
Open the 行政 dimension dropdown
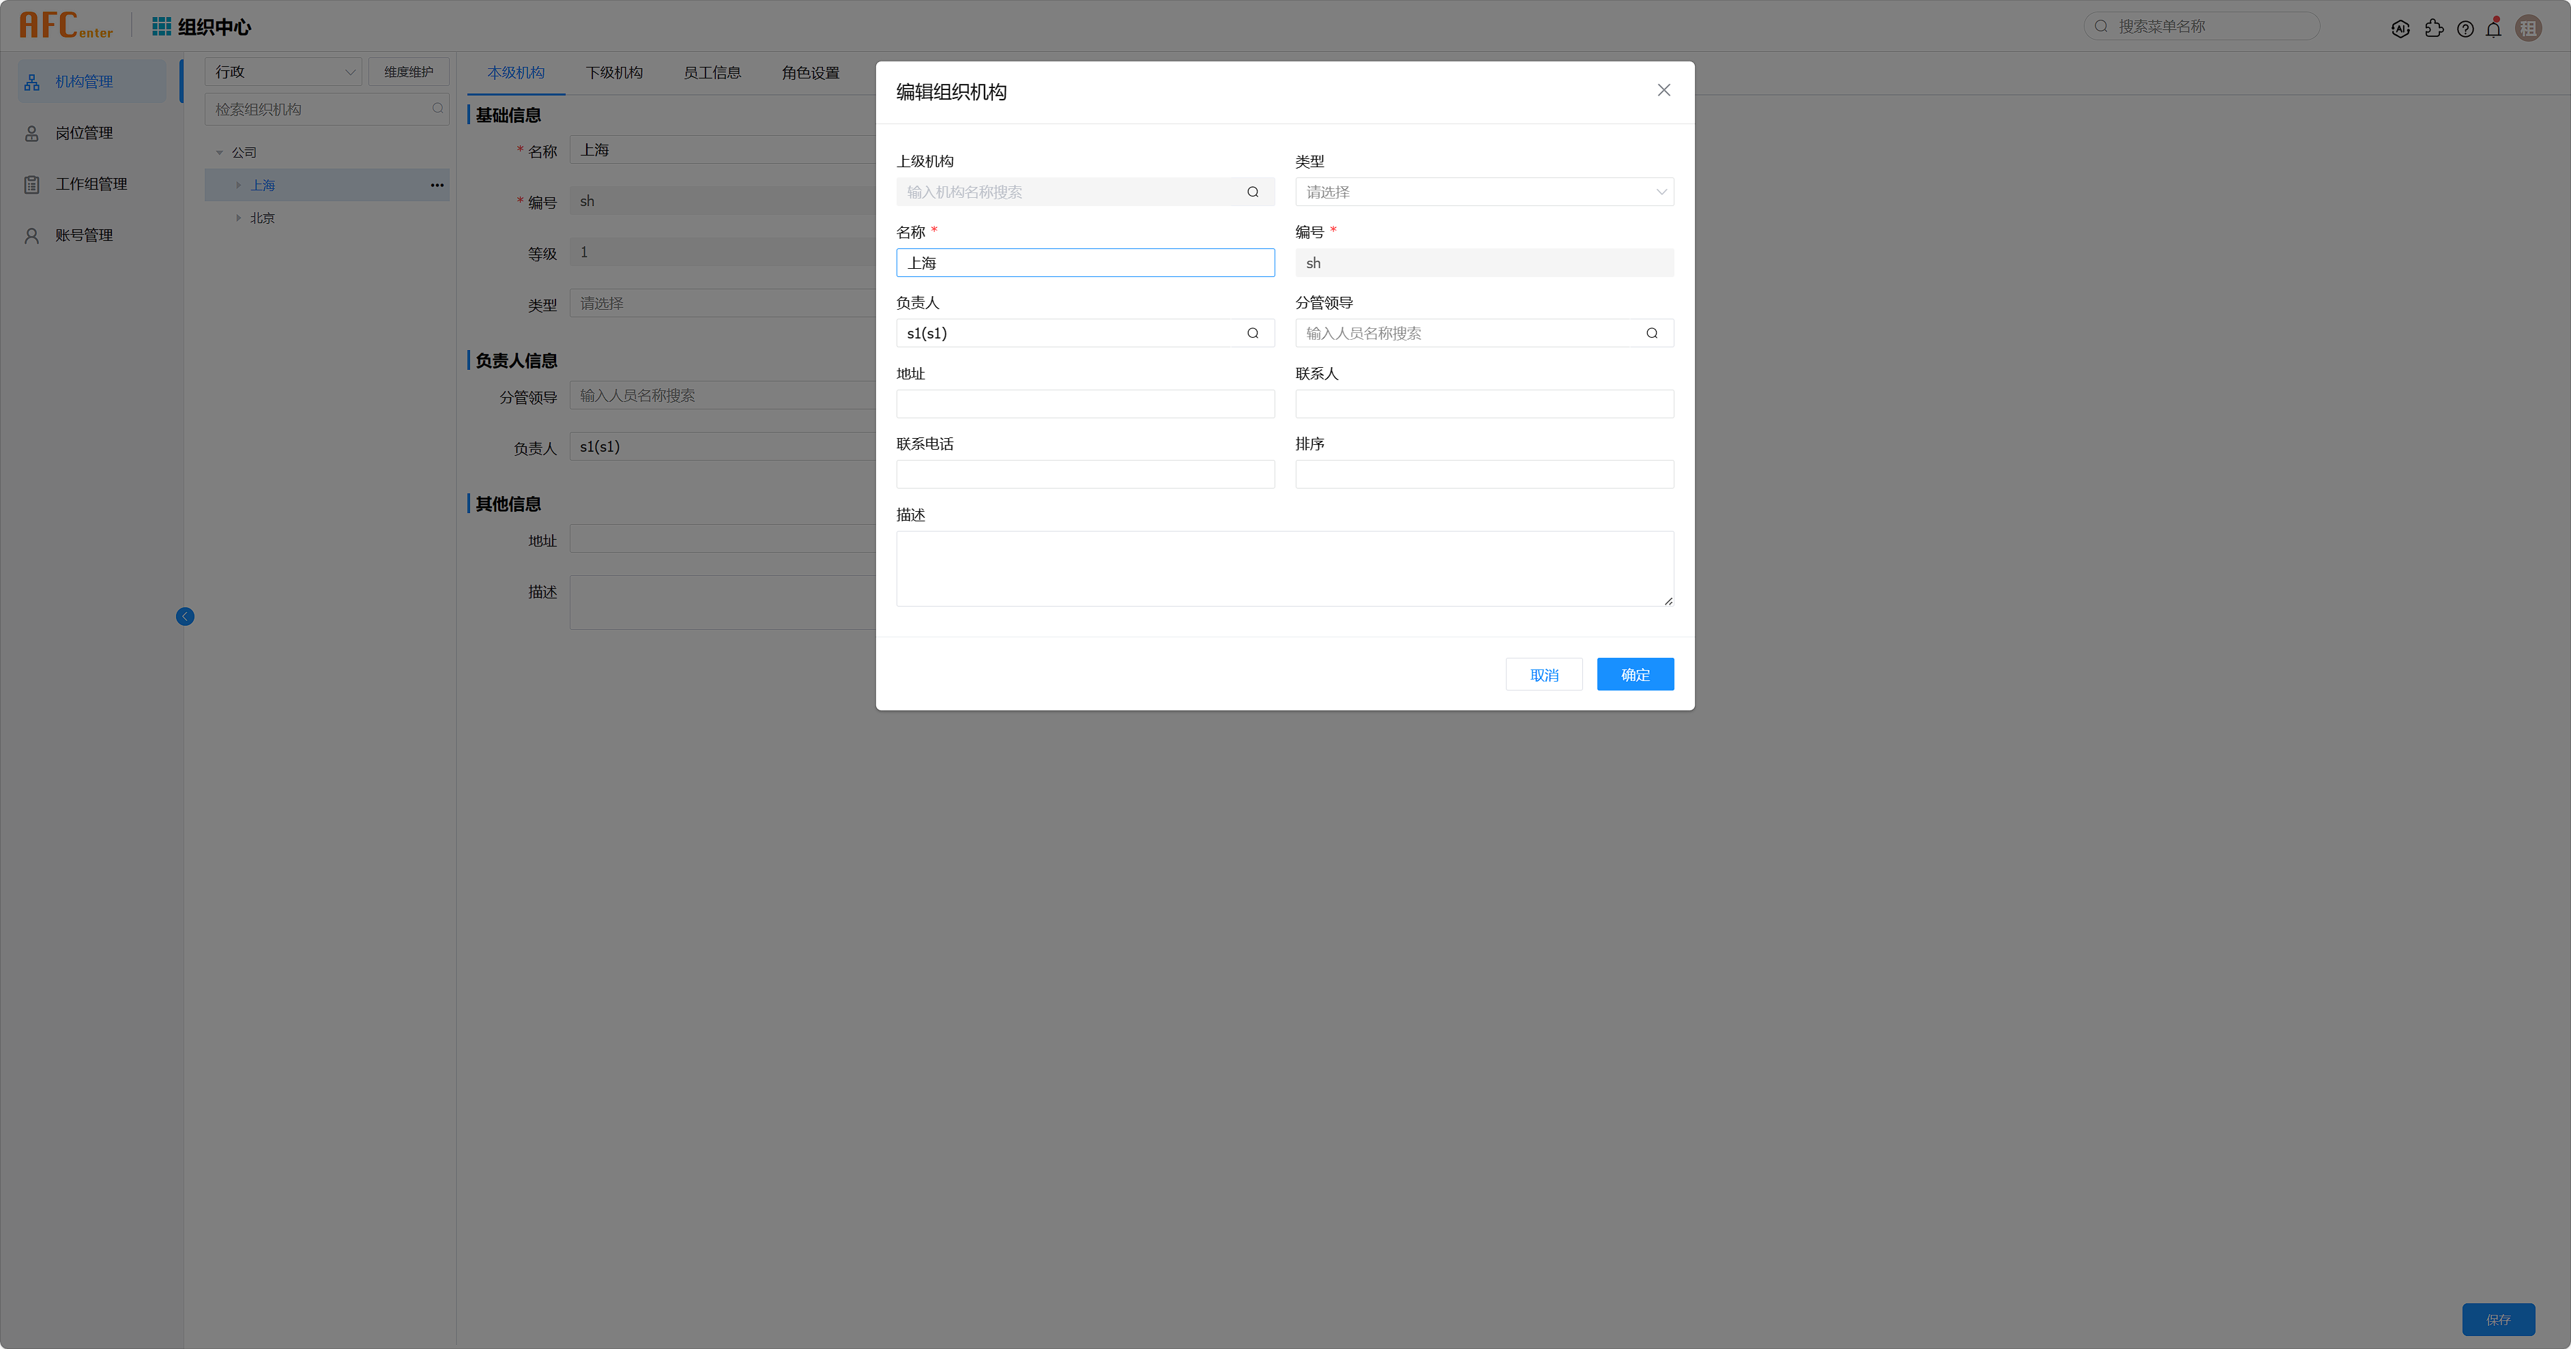tap(283, 72)
